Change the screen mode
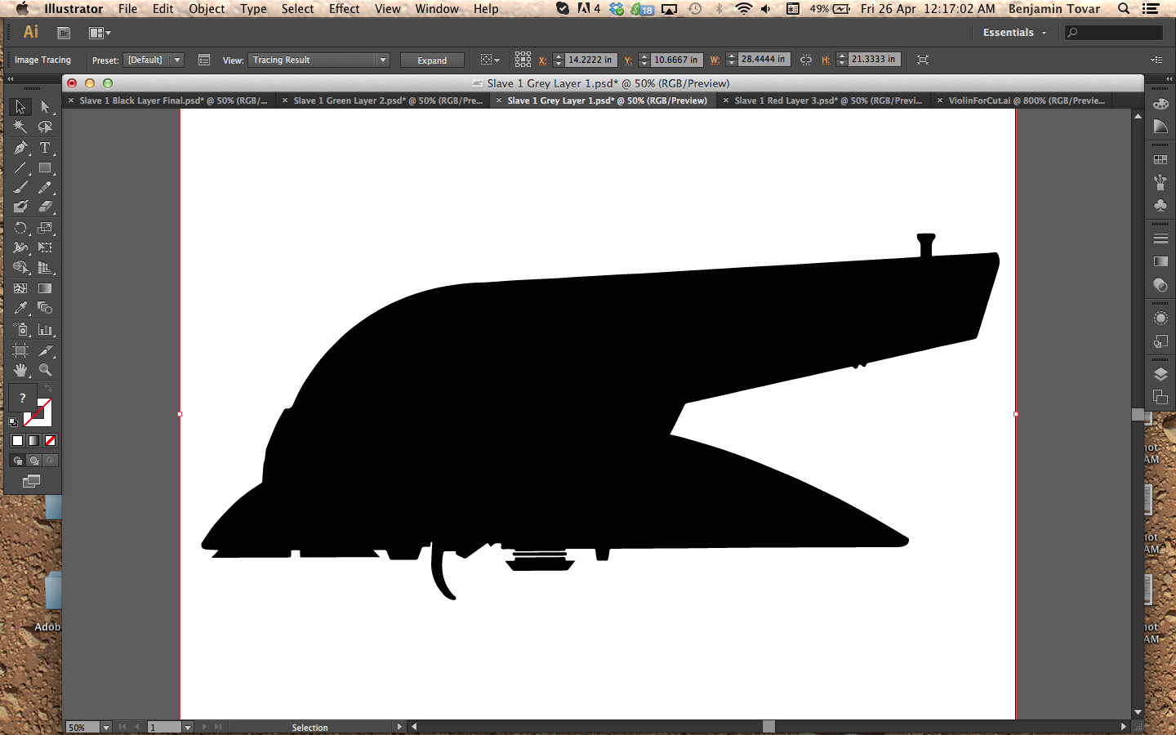Viewport: 1176px width, 735px height. (x=31, y=481)
